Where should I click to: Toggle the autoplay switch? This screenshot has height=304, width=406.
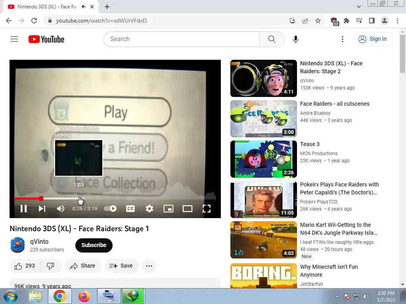[x=110, y=208]
